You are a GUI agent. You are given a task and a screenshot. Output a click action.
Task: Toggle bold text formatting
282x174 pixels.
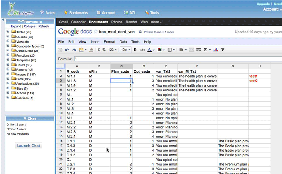point(135,50)
